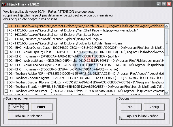Click the scroll down arrow of results list

pos(166,92)
